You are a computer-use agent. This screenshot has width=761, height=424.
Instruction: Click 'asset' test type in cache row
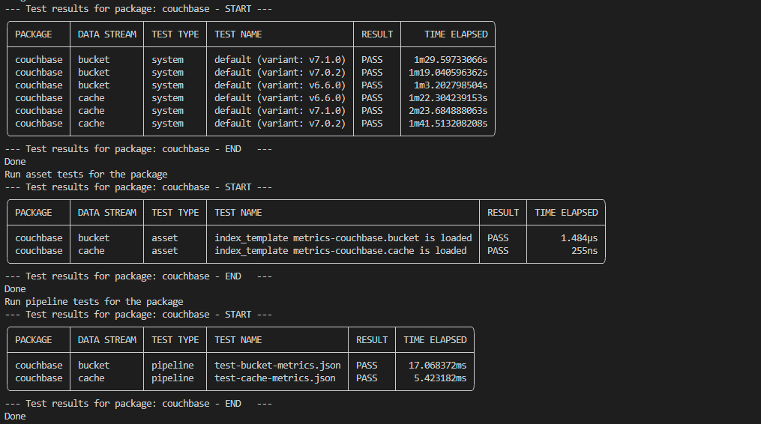point(164,251)
